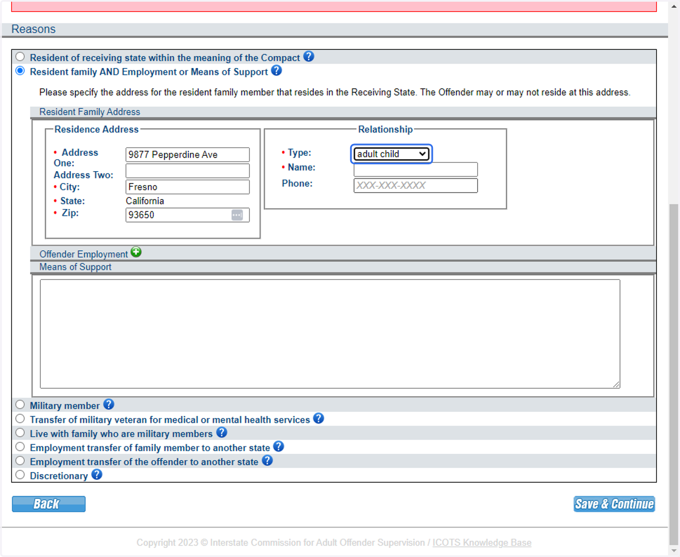The height and width of the screenshot is (557, 680).
Task: Click the Means of Support heading
Action: (x=75, y=267)
